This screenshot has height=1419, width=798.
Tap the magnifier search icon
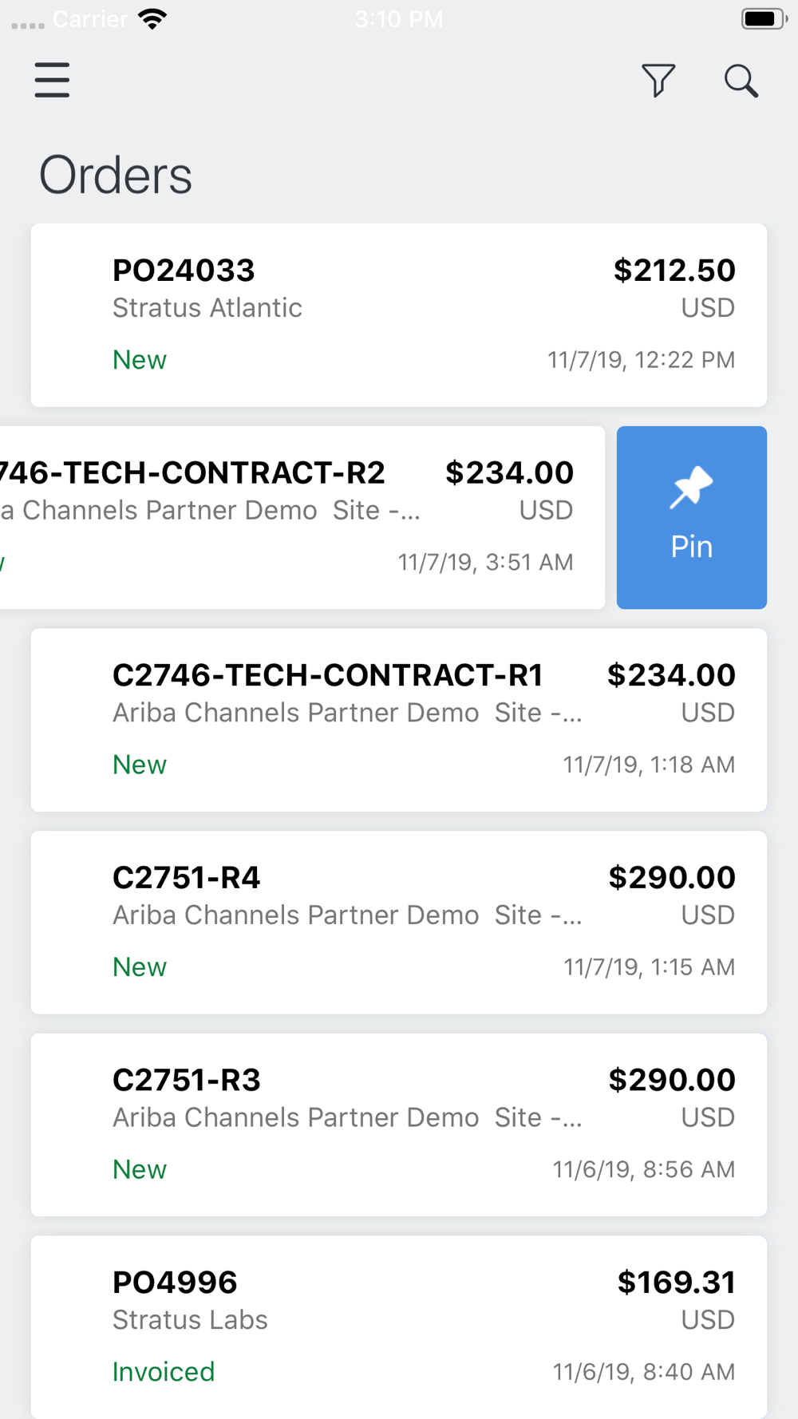[x=741, y=81]
